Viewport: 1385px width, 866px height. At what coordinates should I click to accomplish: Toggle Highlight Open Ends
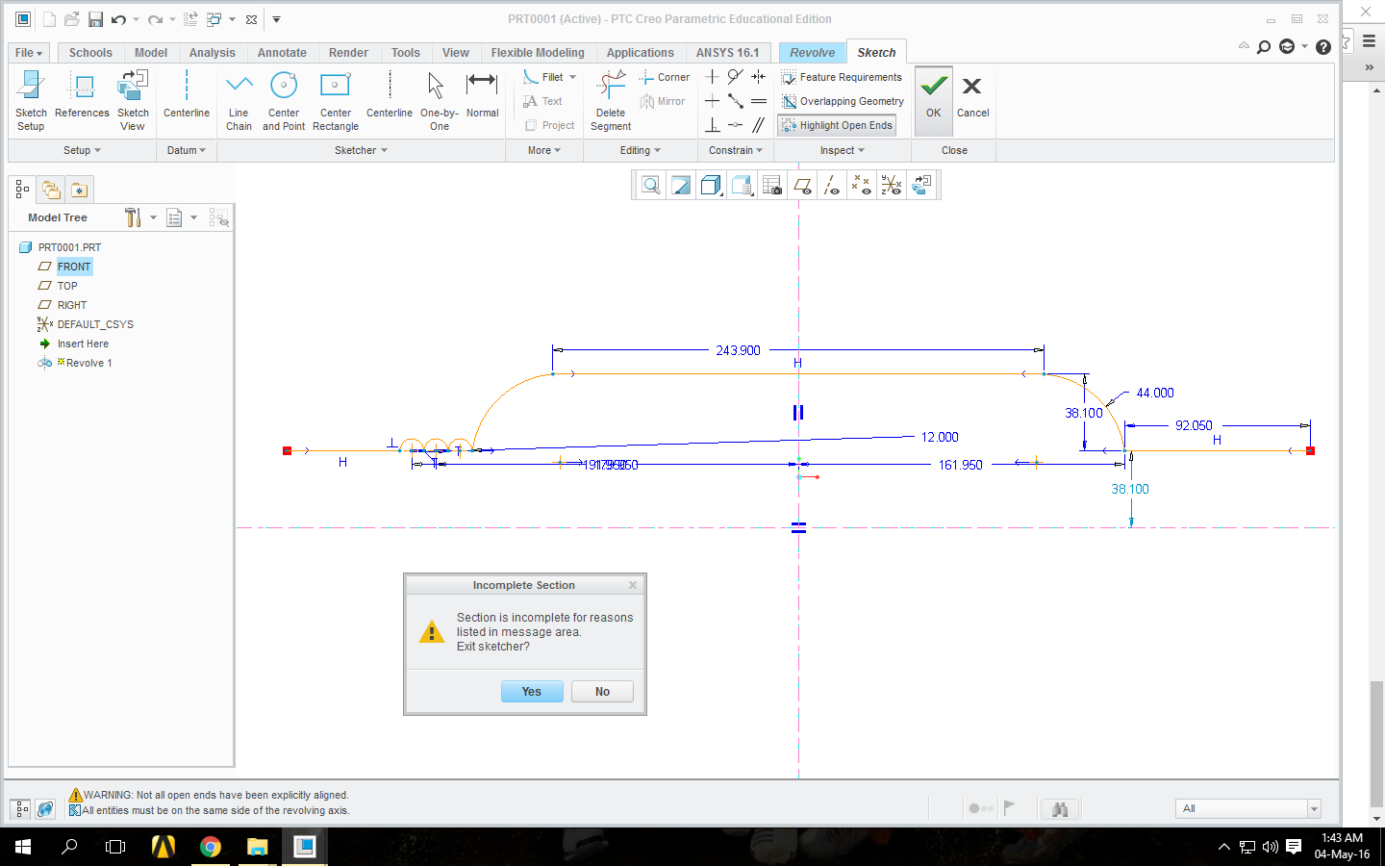click(x=837, y=125)
